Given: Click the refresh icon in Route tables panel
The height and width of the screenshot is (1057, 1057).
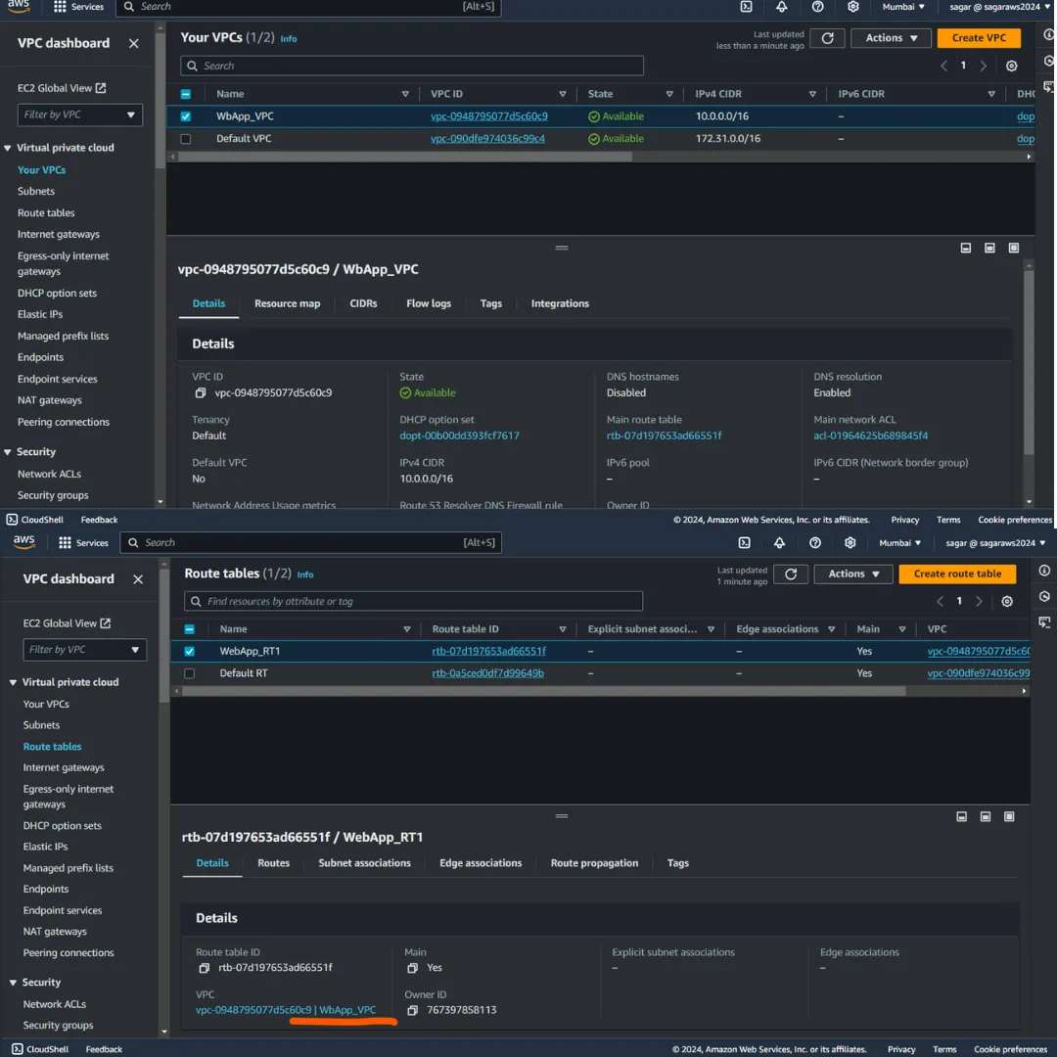Looking at the screenshot, I should [791, 574].
